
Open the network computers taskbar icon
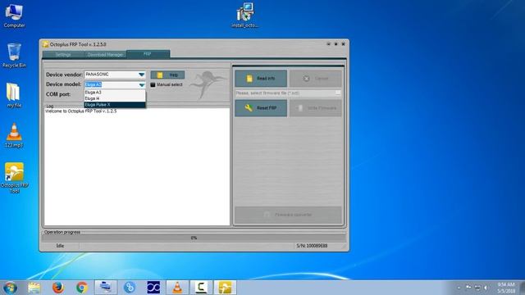pyautogui.click(x=106, y=288)
